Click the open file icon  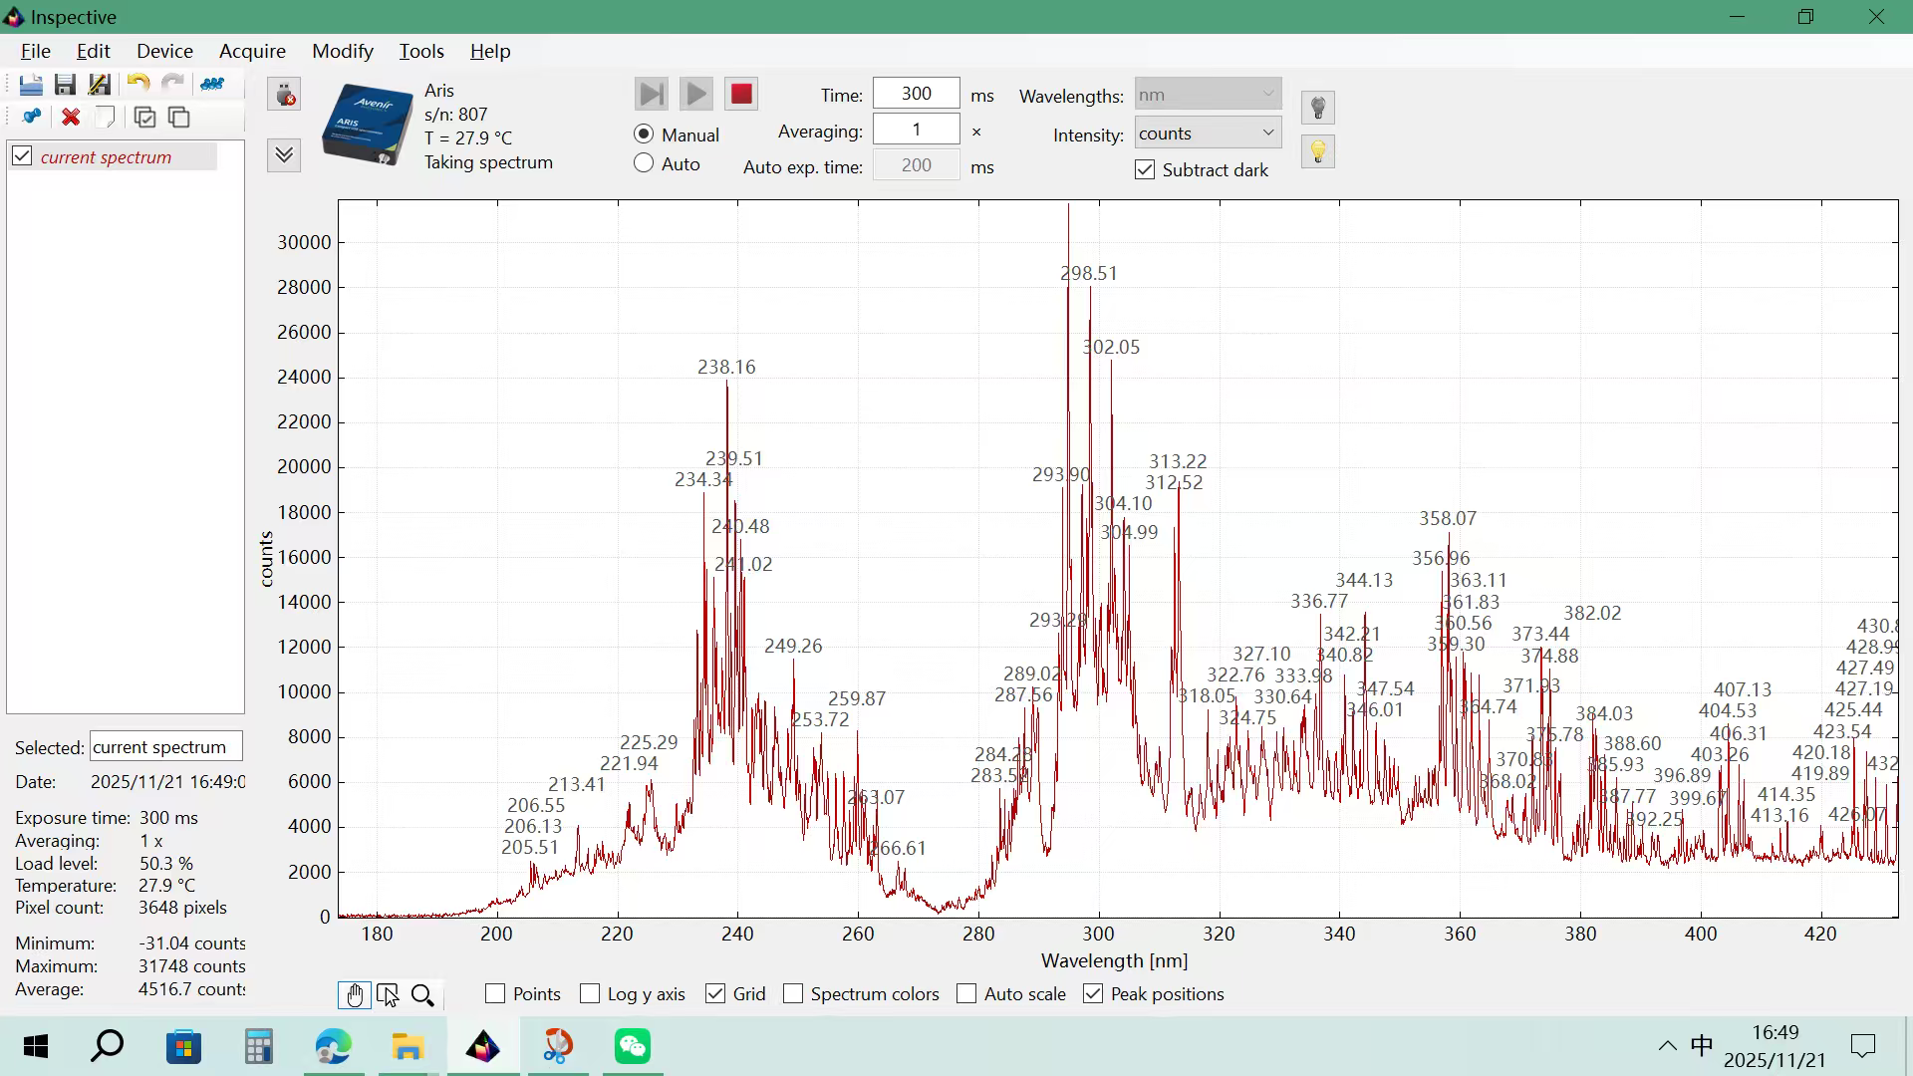coord(30,85)
